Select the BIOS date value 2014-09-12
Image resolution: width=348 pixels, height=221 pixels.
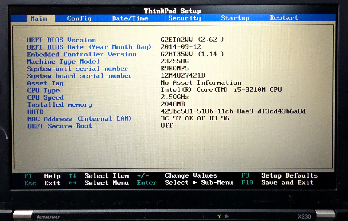coord(181,46)
